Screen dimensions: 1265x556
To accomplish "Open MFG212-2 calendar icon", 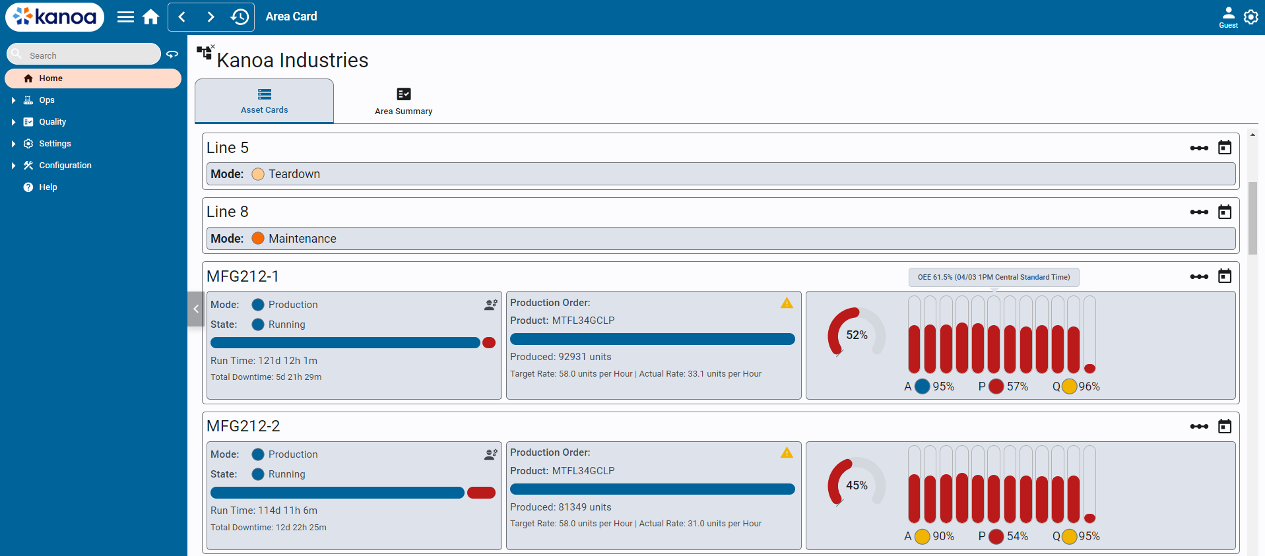I will coord(1225,426).
